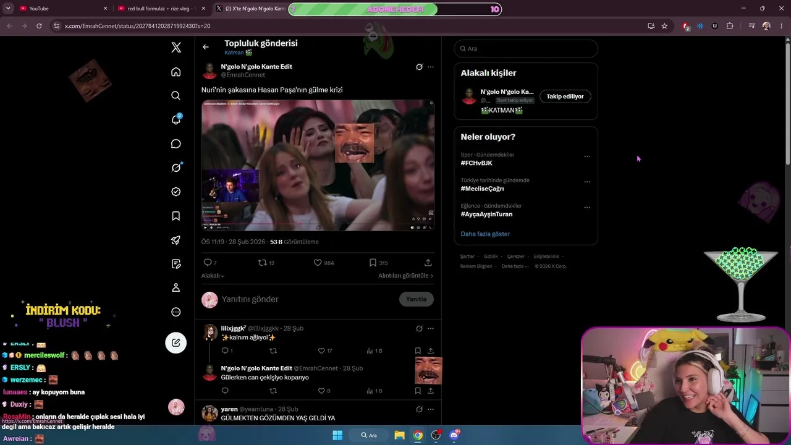Open OBS Studio from the taskbar

pyautogui.click(x=436, y=435)
